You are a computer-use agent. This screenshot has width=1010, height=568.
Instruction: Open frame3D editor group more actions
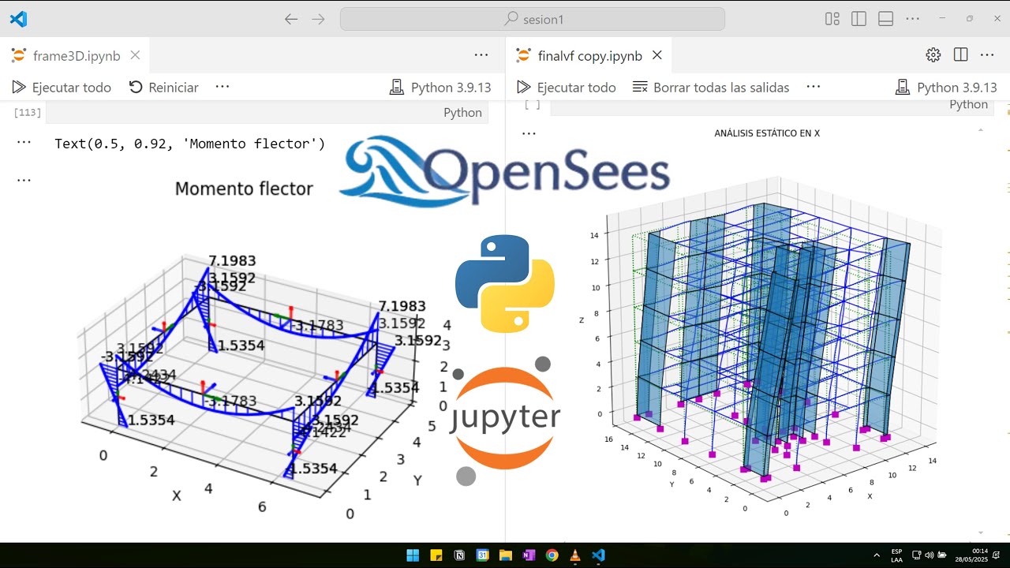pyautogui.click(x=481, y=55)
